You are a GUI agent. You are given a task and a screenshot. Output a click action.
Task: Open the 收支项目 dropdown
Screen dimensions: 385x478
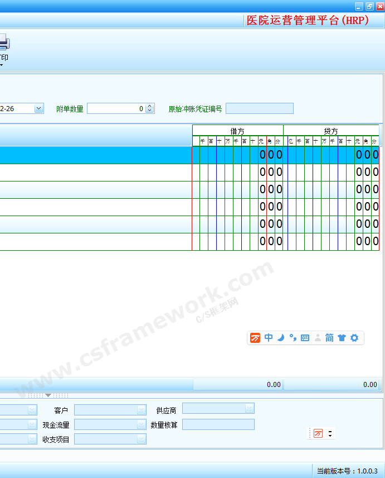(142, 439)
